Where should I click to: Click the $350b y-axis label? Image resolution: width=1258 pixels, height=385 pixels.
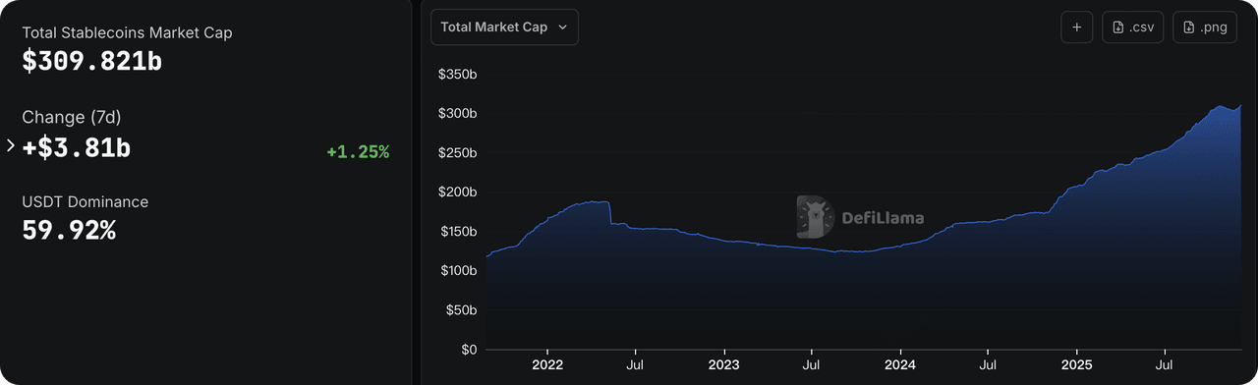457,75
